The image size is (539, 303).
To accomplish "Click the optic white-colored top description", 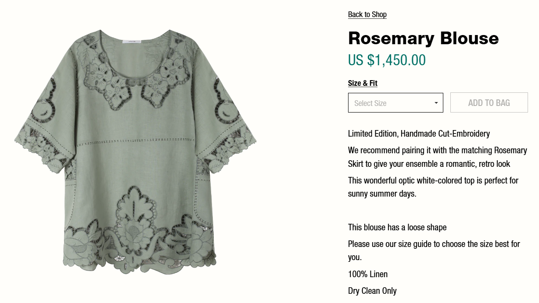I will [x=433, y=187].
